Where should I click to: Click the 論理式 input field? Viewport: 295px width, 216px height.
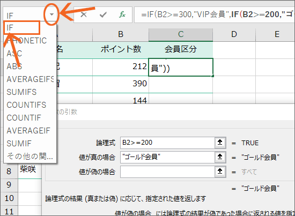[x=167, y=143]
